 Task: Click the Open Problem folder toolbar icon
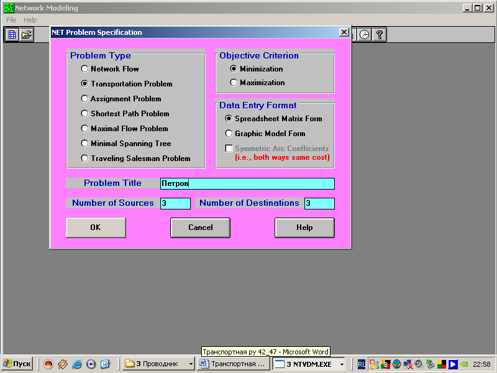coord(27,35)
